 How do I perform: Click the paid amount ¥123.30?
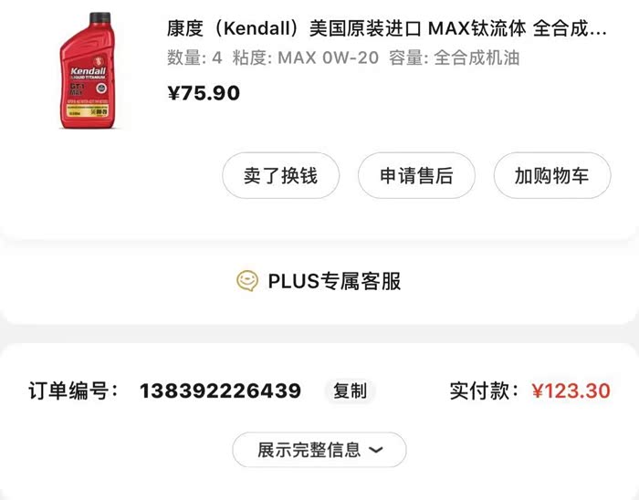(571, 391)
